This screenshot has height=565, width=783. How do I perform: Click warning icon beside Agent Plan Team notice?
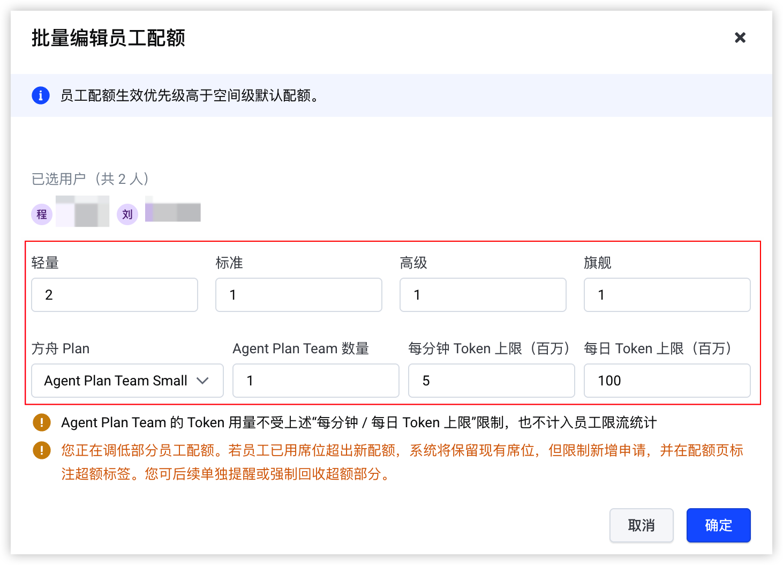coord(42,422)
